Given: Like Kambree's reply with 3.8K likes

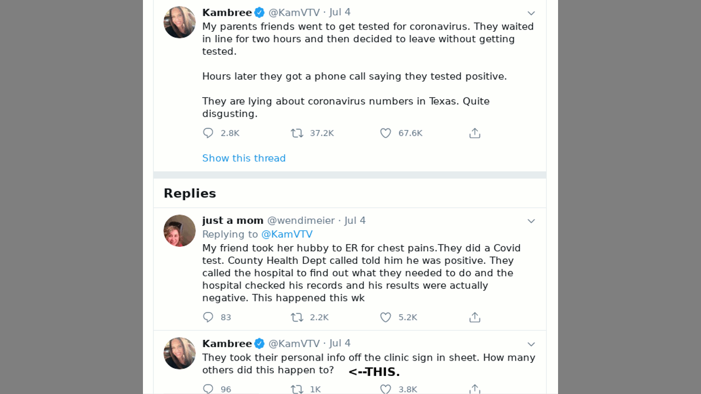Looking at the screenshot, I should [x=386, y=389].
